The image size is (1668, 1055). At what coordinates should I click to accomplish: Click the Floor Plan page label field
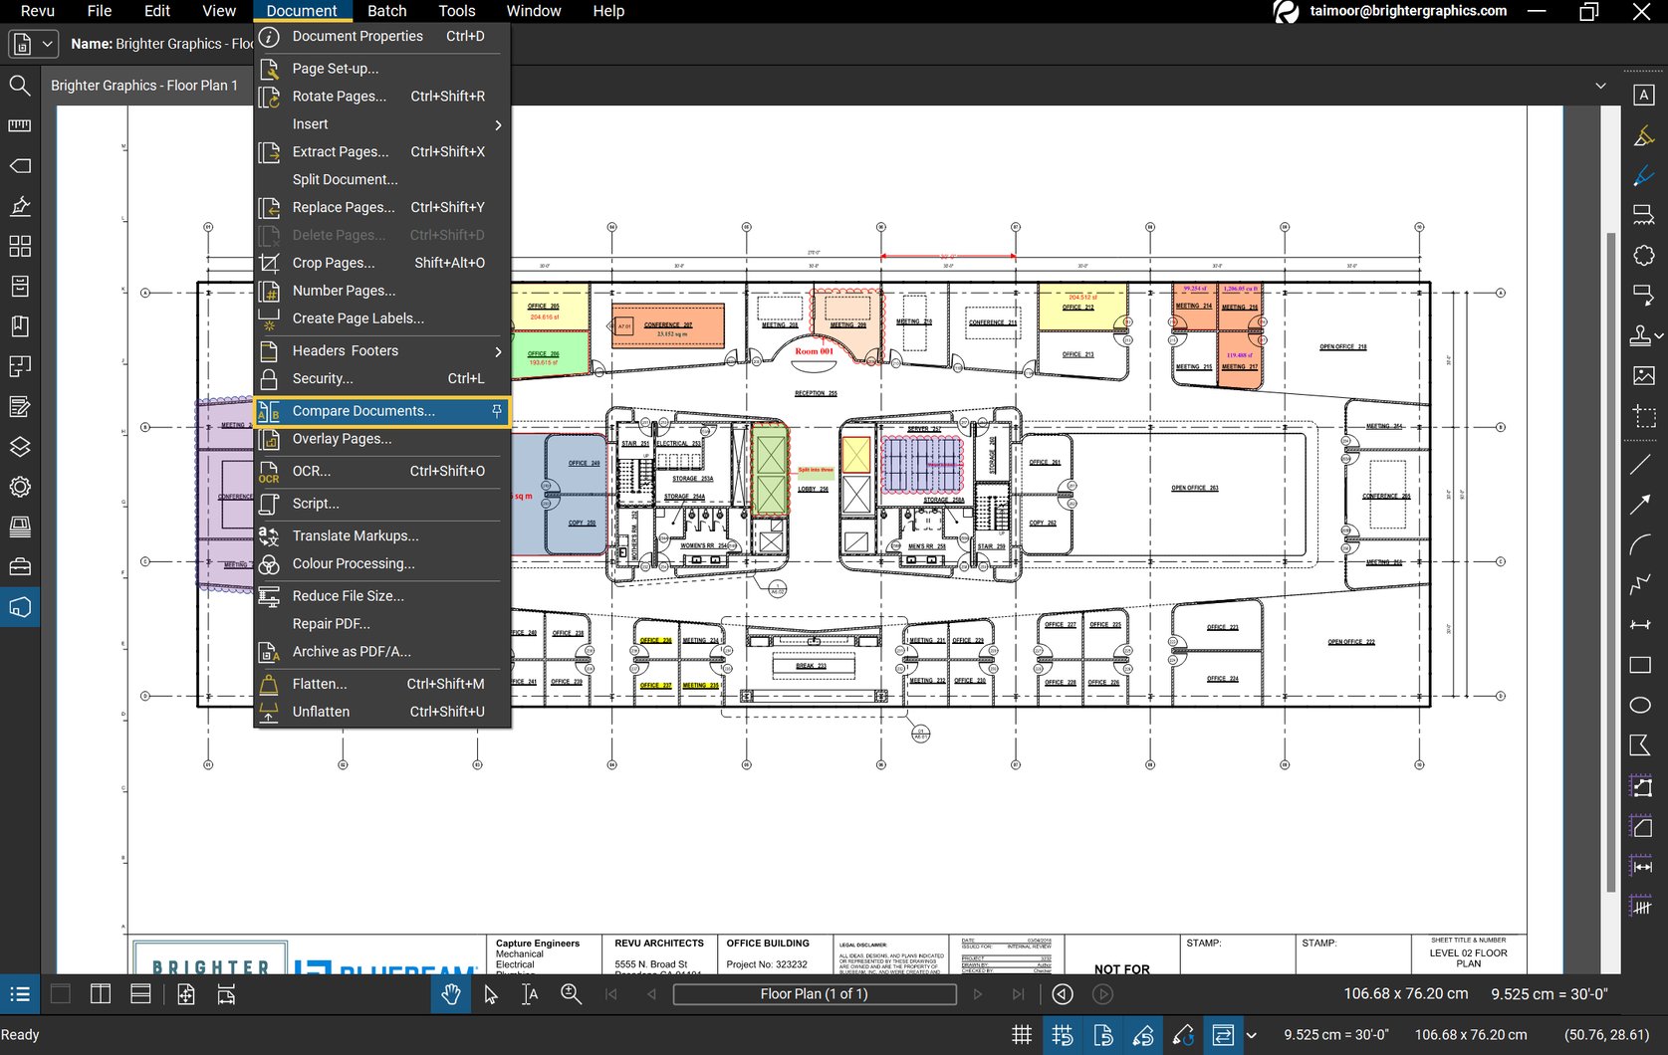(815, 993)
